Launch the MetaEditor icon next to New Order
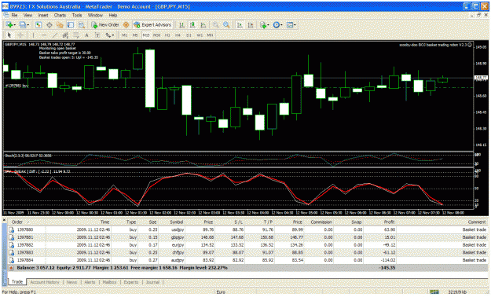 pos(126,25)
